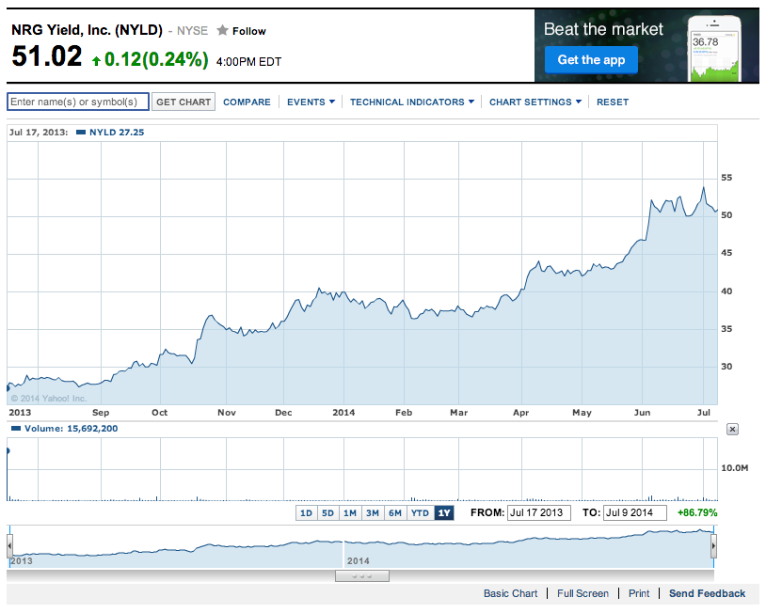The image size is (766, 613).
Task: Click the Volume legend color marker
Action: (16, 429)
